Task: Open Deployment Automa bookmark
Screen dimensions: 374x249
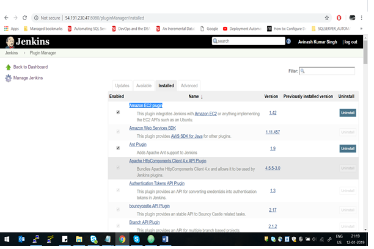Action: pos(243,29)
